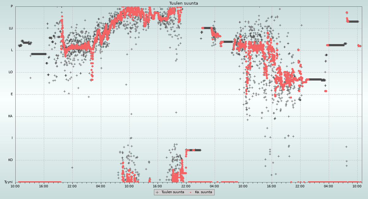Click the KA direction label on y-axis
The height and width of the screenshot is (199, 368).
10,116
